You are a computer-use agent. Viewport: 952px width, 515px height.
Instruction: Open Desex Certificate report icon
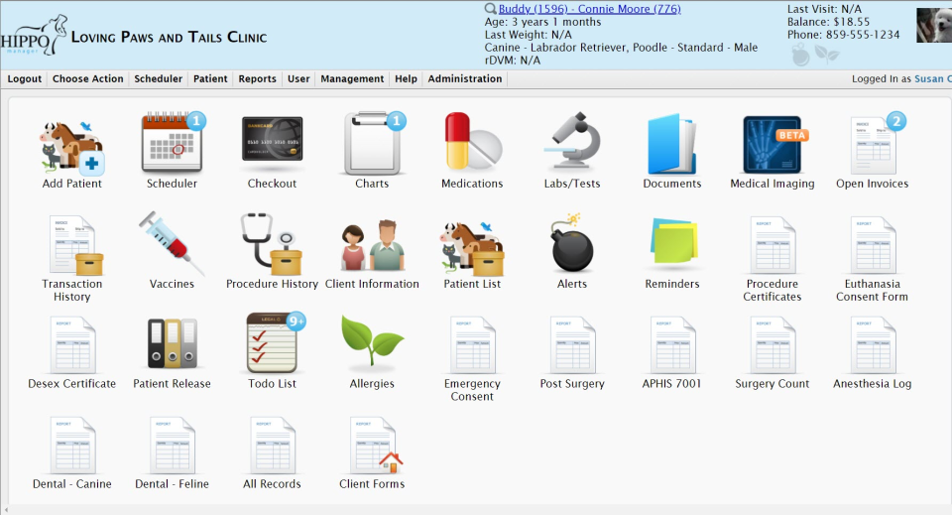coord(71,345)
